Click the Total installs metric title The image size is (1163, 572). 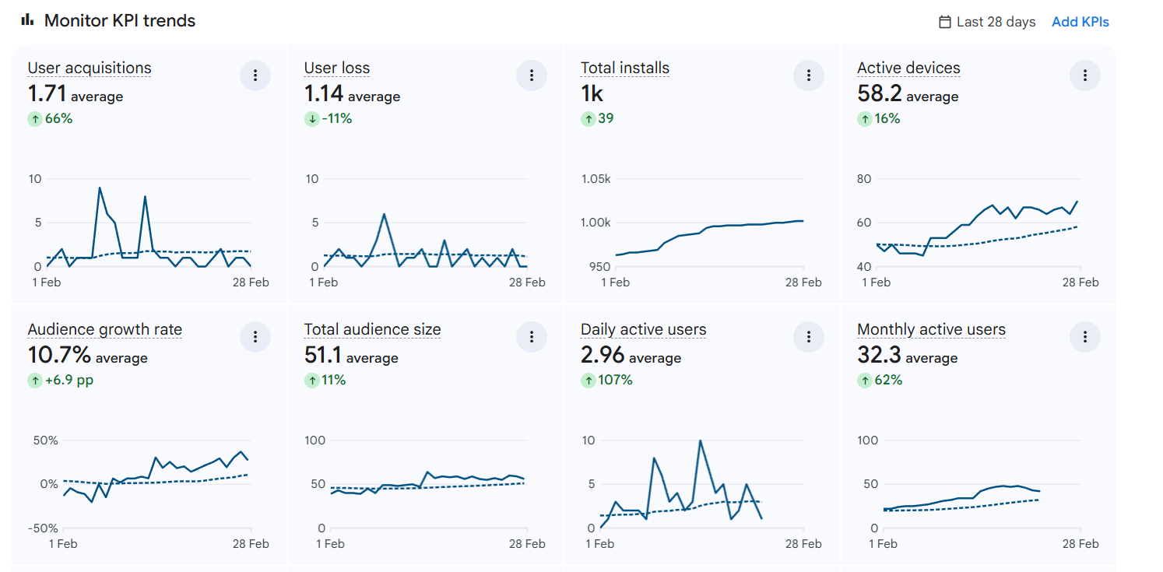(x=624, y=68)
